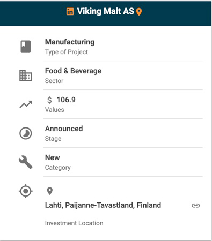Select the Announced stage text

pos(64,129)
